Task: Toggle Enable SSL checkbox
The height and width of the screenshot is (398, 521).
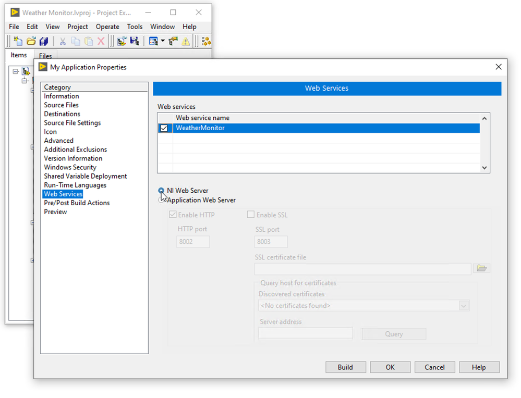Action: [250, 215]
